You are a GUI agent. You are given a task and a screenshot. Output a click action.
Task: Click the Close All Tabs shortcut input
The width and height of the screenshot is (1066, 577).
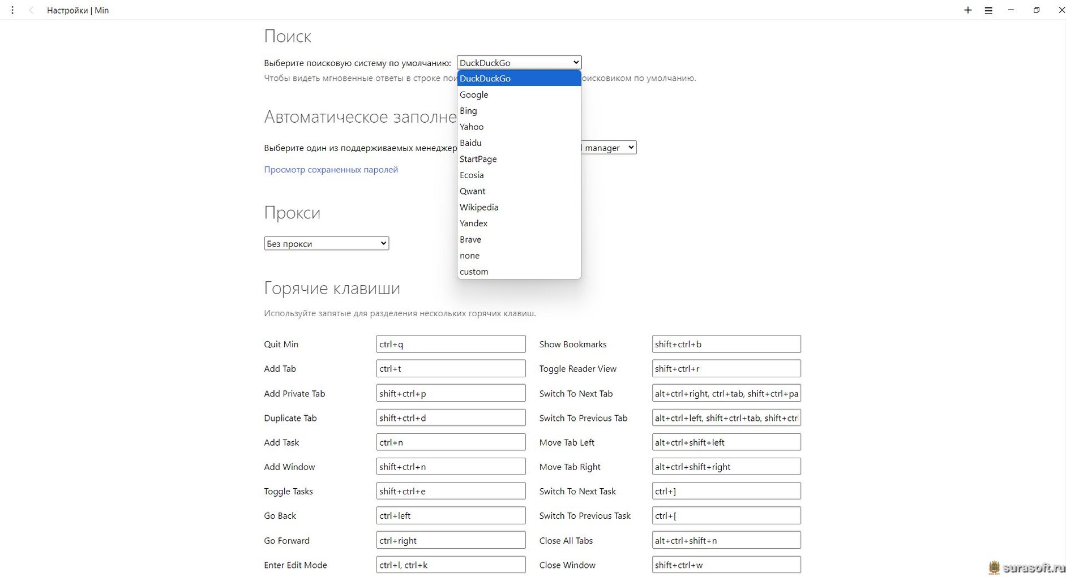click(x=726, y=540)
